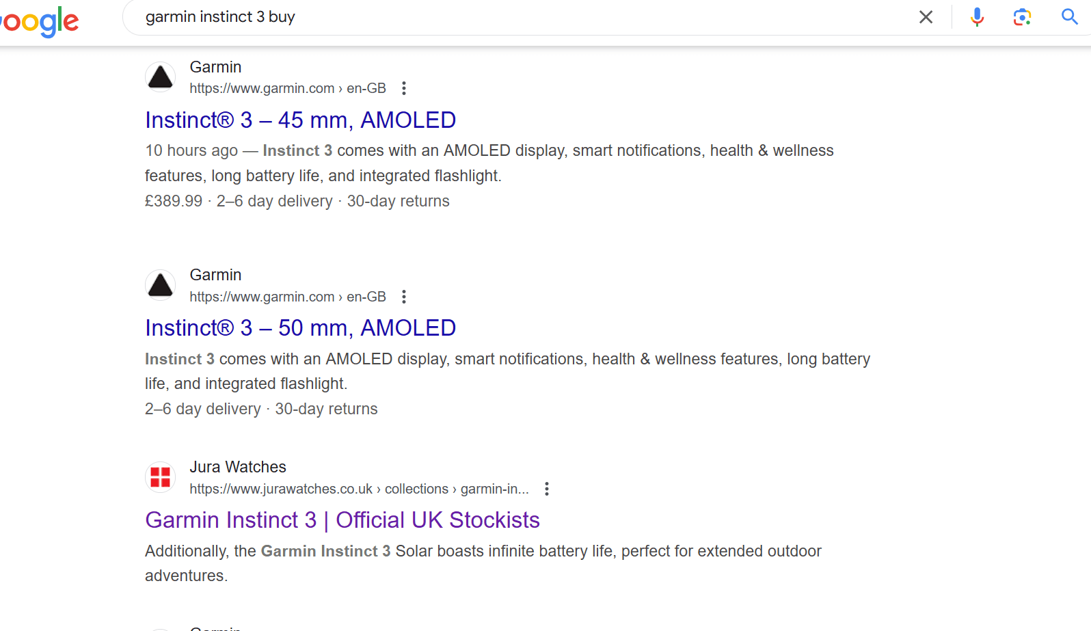The height and width of the screenshot is (631, 1091).
Task: Clear the search query with X icon
Action: tap(926, 17)
